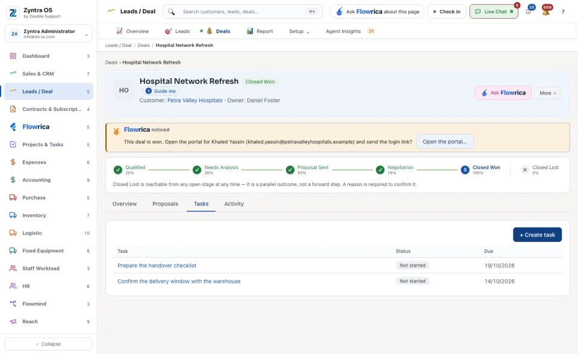This screenshot has height=354, width=578.
Task: Click the Zyntra OS logo
Action: click(13, 13)
